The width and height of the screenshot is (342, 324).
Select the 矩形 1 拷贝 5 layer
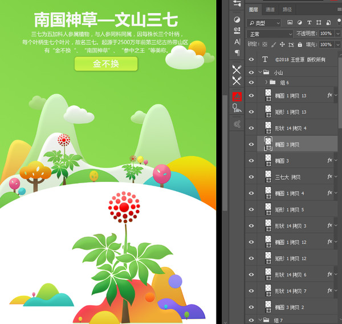[x=292, y=209]
